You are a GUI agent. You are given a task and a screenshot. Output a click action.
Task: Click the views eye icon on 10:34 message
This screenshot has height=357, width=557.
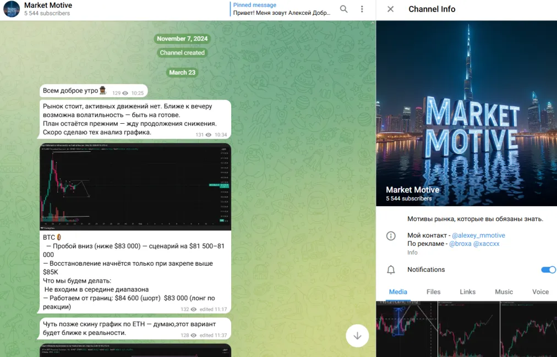pyautogui.click(x=209, y=135)
